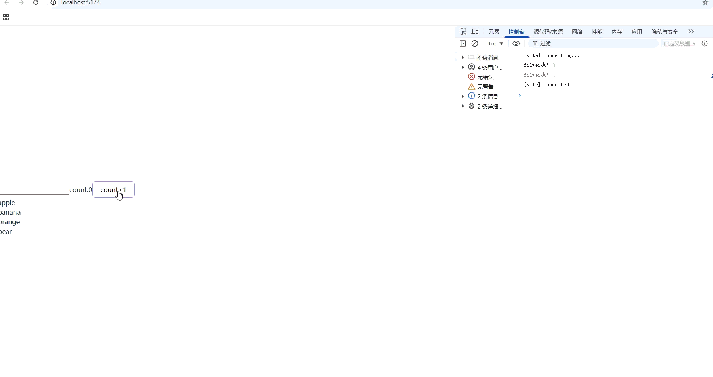Click the count+1 button

113,190
